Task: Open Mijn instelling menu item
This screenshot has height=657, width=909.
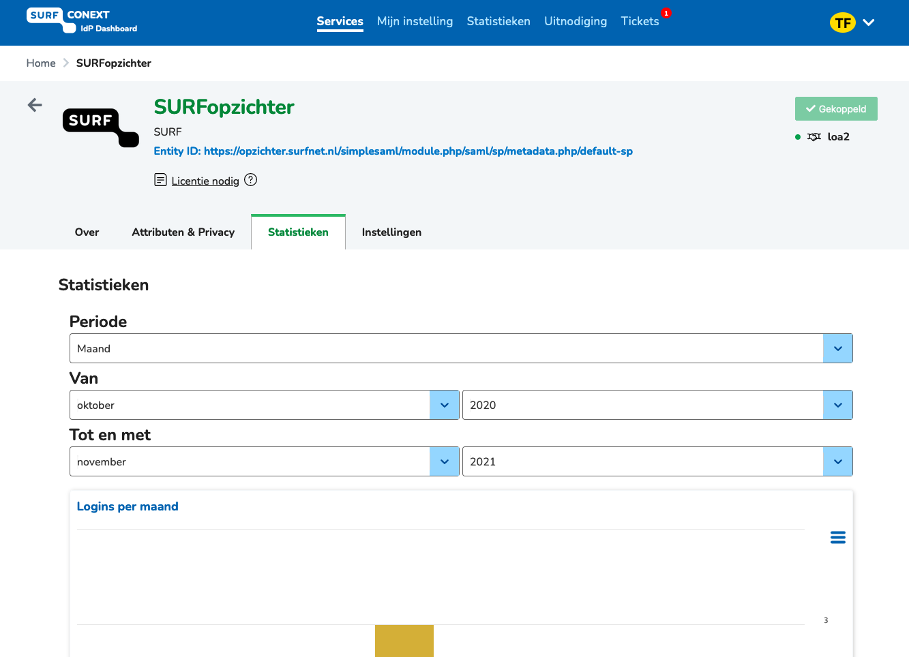Action: click(x=415, y=21)
